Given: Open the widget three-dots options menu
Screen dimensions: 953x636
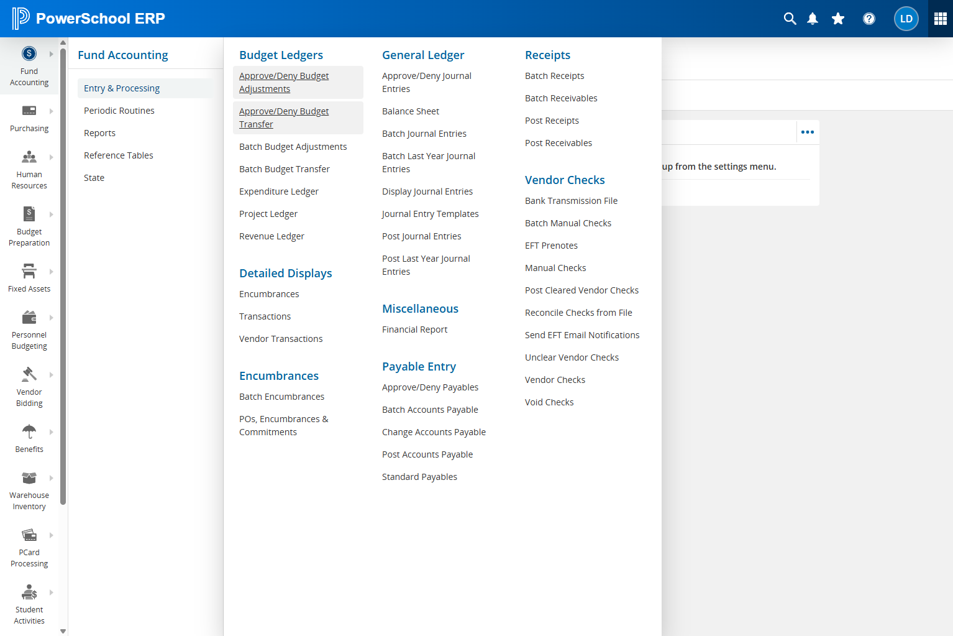Looking at the screenshot, I should click(x=808, y=132).
